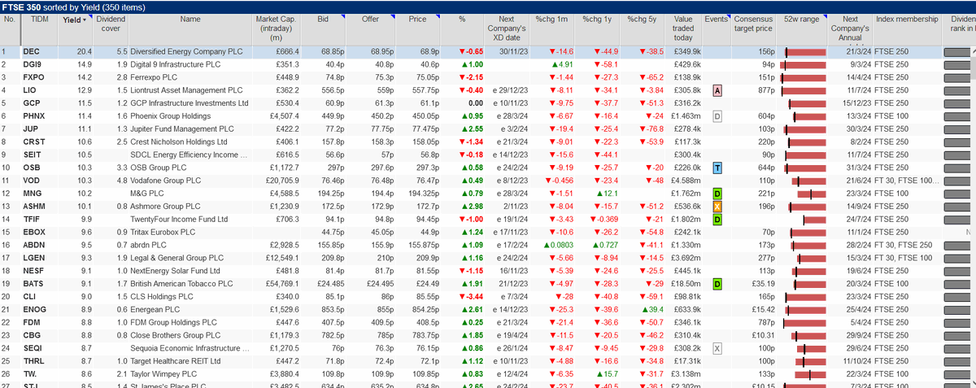Image resolution: width=976 pixels, height=388 pixels.
Task: Click the 52w range bar for Diversified Energy Company
Action: click(804, 51)
